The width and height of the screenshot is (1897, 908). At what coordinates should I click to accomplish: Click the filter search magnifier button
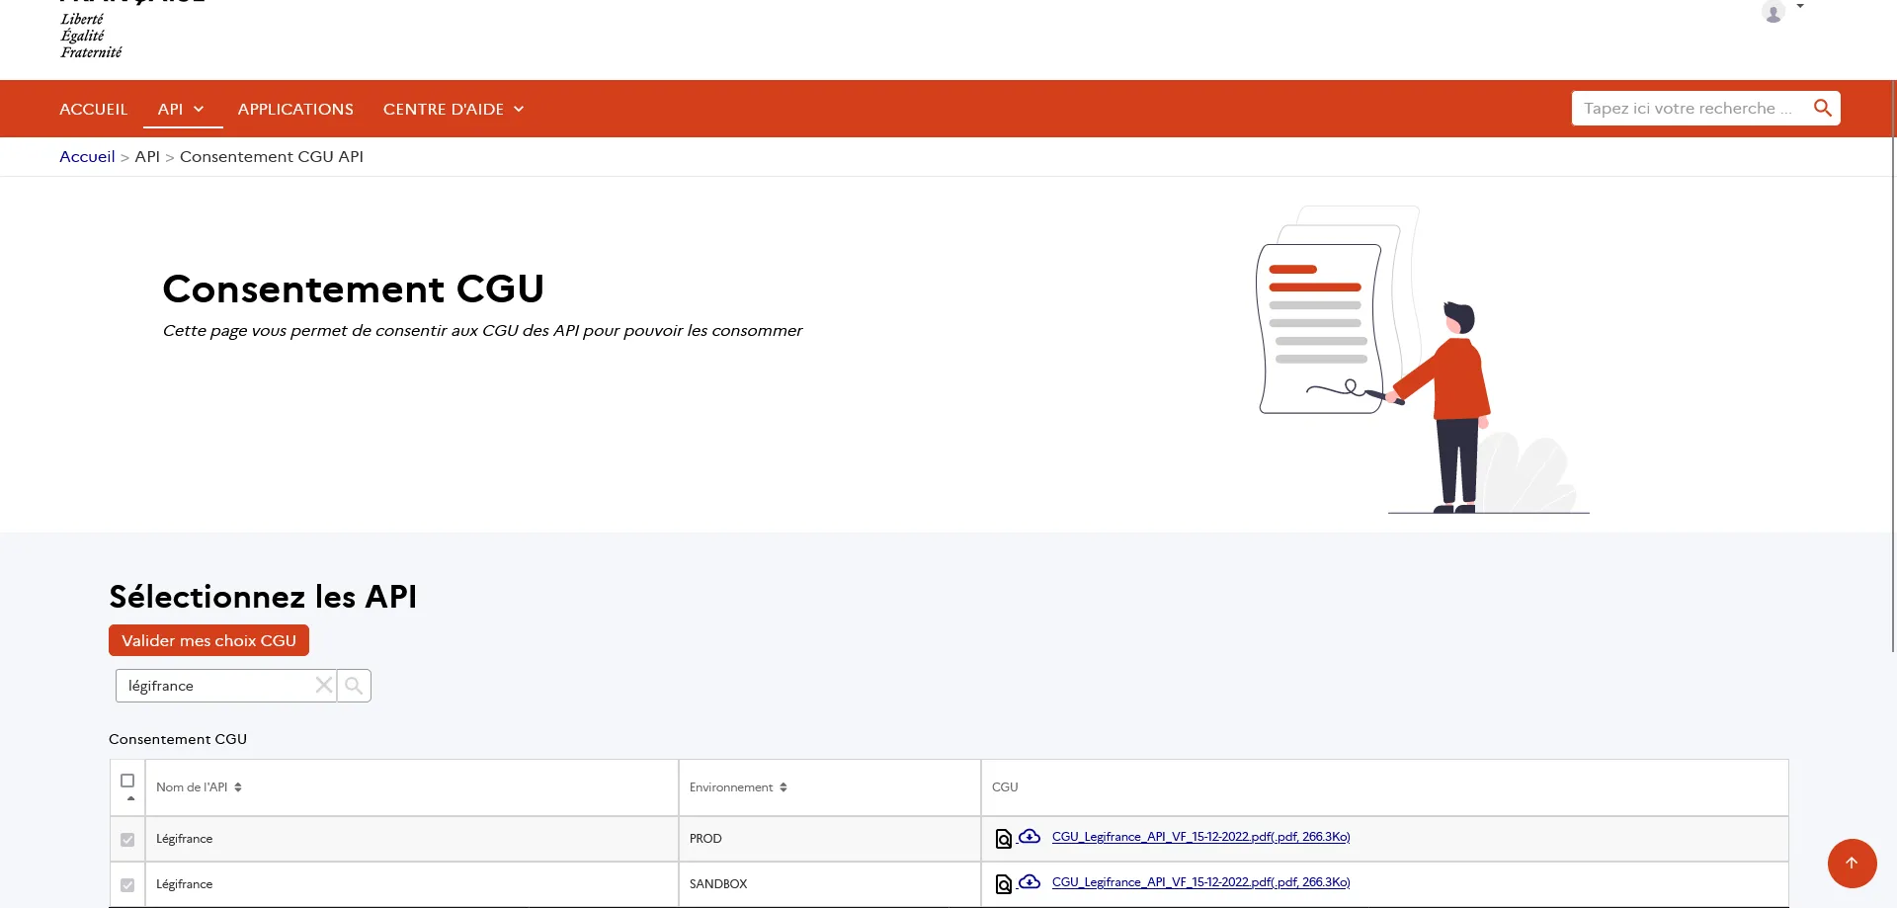click(354, 686)
